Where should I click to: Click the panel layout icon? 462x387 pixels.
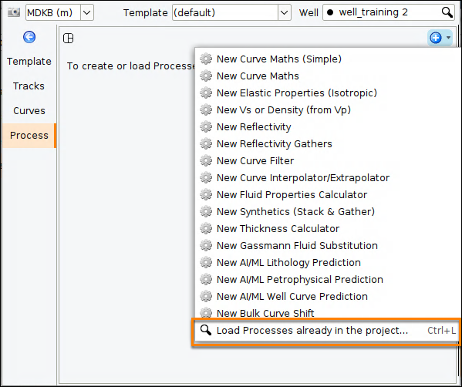(x=69, y=39)
